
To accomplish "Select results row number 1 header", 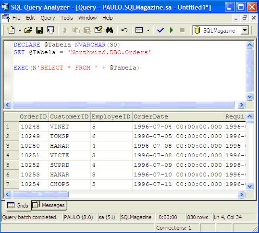I will (11, 127).
